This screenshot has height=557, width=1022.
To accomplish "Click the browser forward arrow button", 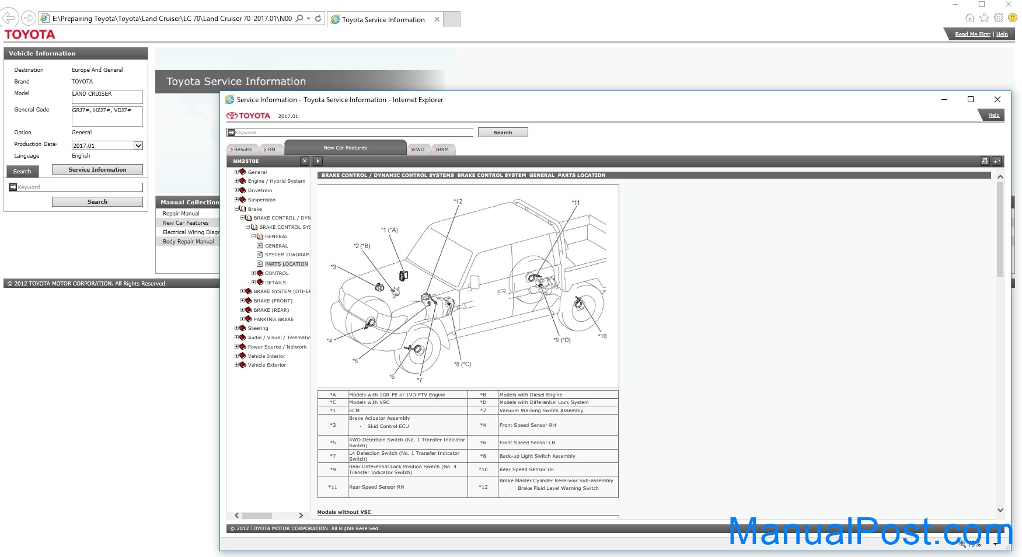I will tap(28, 18).
